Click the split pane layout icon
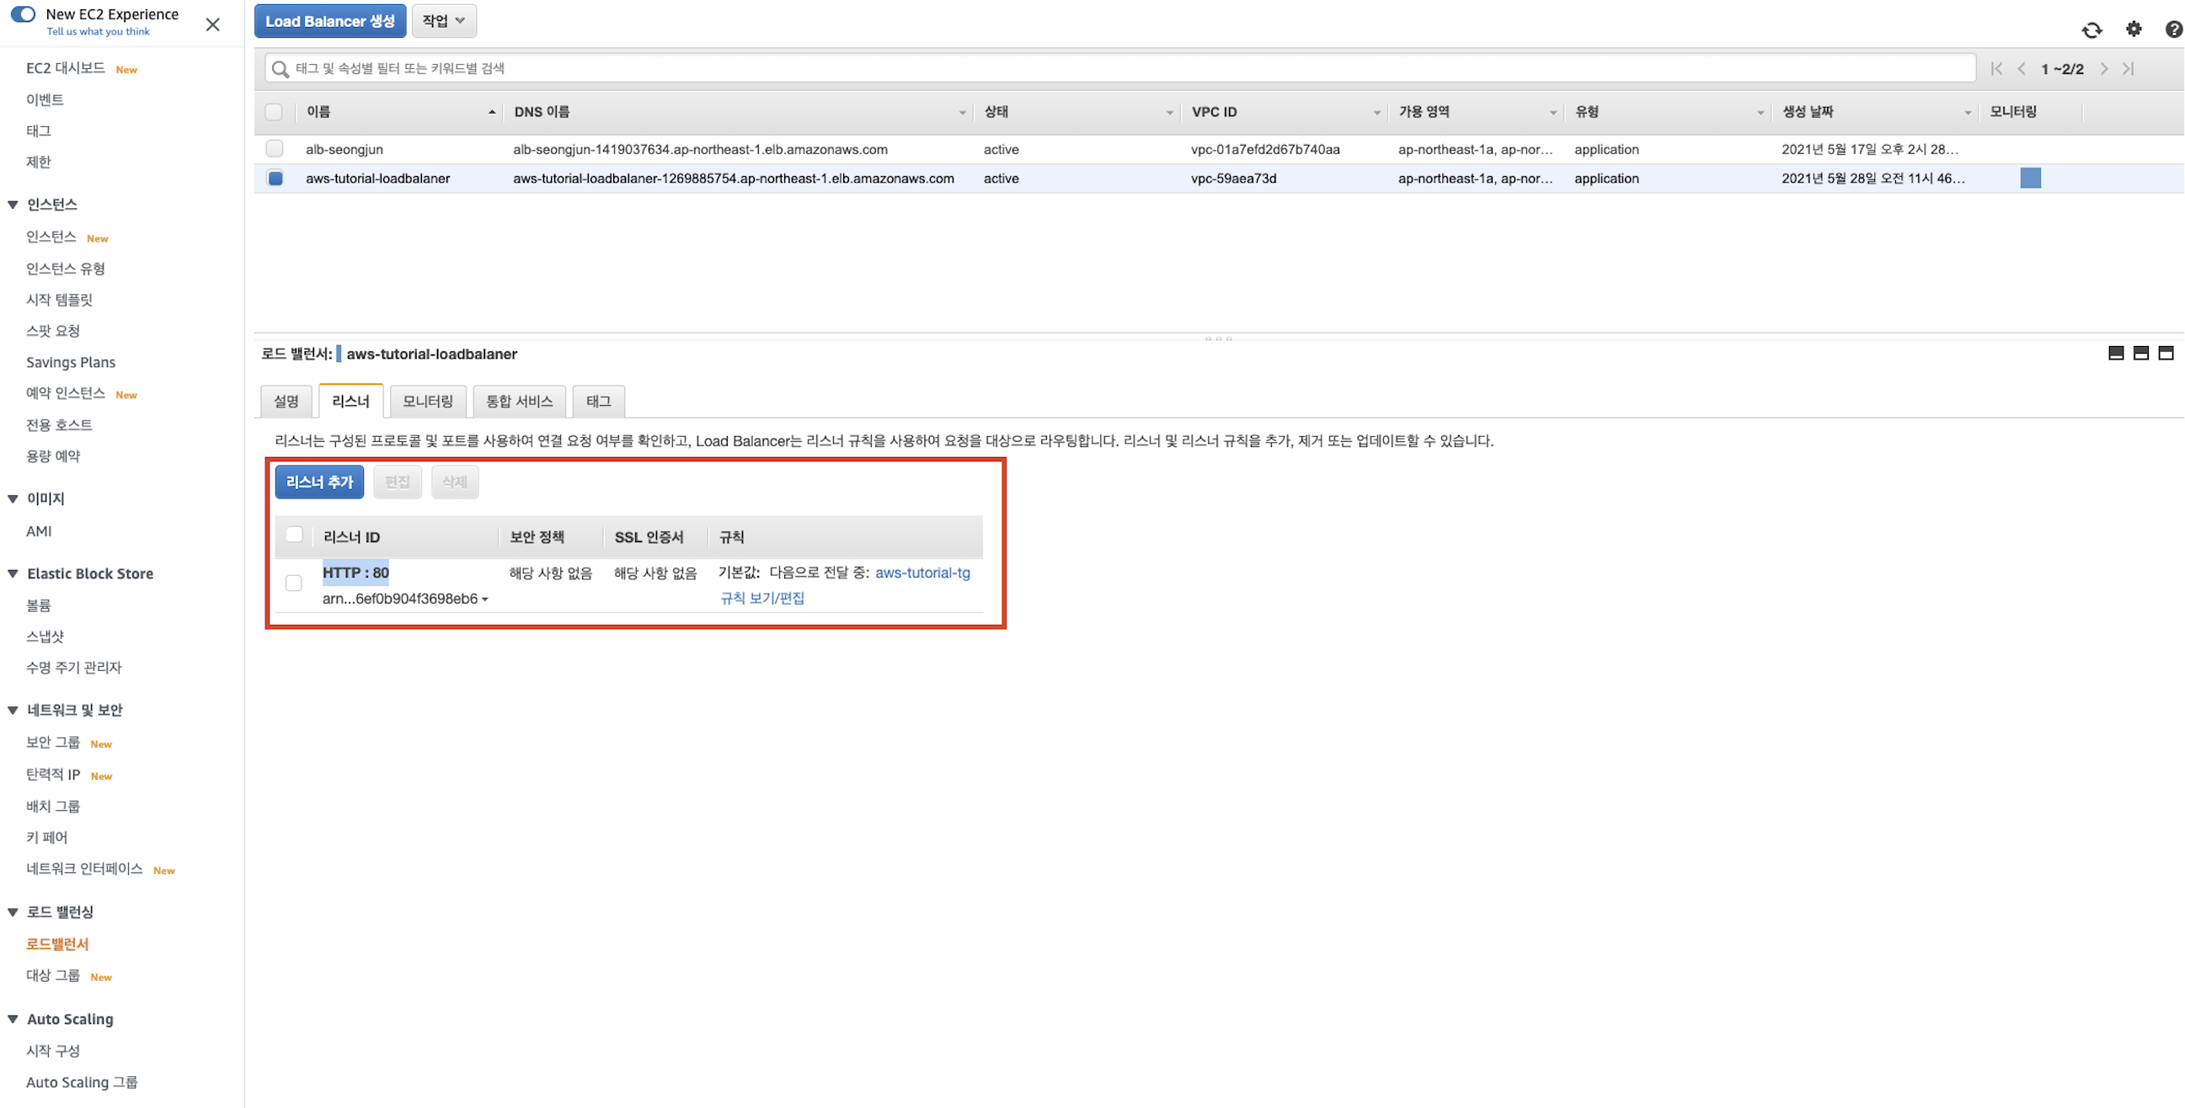Image resolution: width=2185 pixels, height=1108 pixels. click(2141, 353)
